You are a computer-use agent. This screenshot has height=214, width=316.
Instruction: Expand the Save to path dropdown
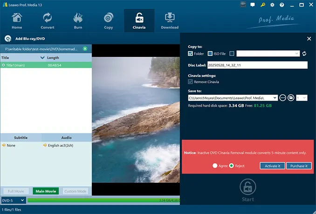click(x=275, y=98)
